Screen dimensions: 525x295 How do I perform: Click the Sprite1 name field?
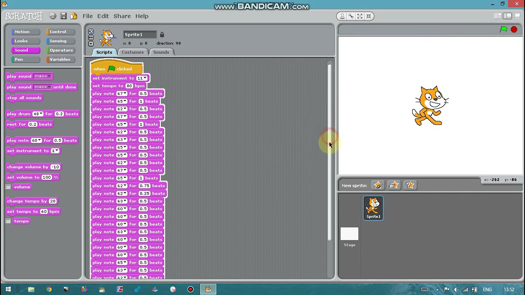[140, 34]
